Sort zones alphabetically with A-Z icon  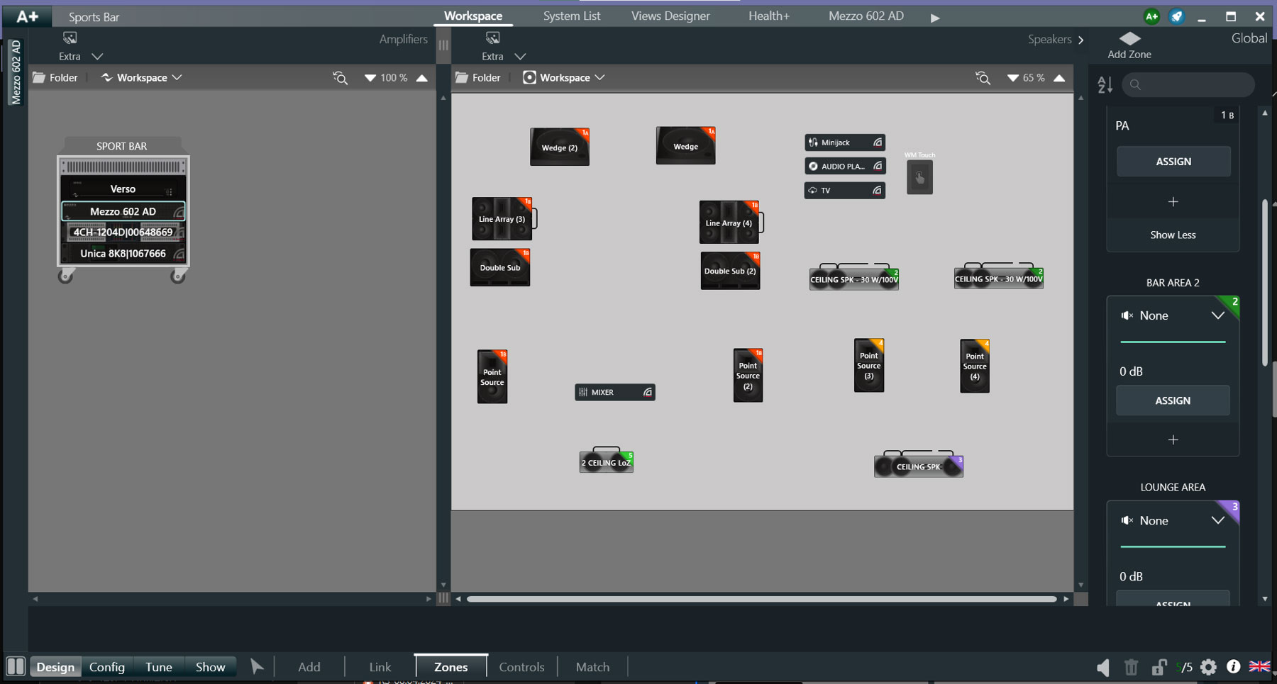click(x=1105, y=85)
